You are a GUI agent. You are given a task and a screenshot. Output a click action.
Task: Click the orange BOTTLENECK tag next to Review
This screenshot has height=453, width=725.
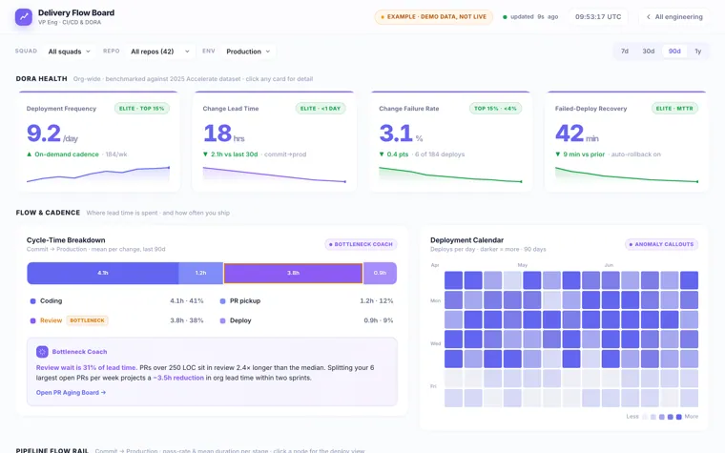[x=87, y=320]
